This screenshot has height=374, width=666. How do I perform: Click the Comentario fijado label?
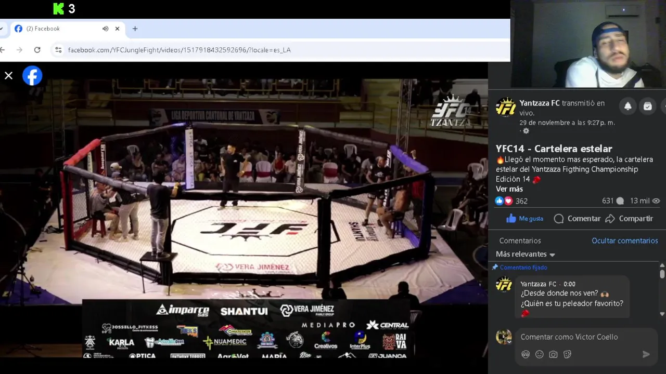(x=523, y=268)
